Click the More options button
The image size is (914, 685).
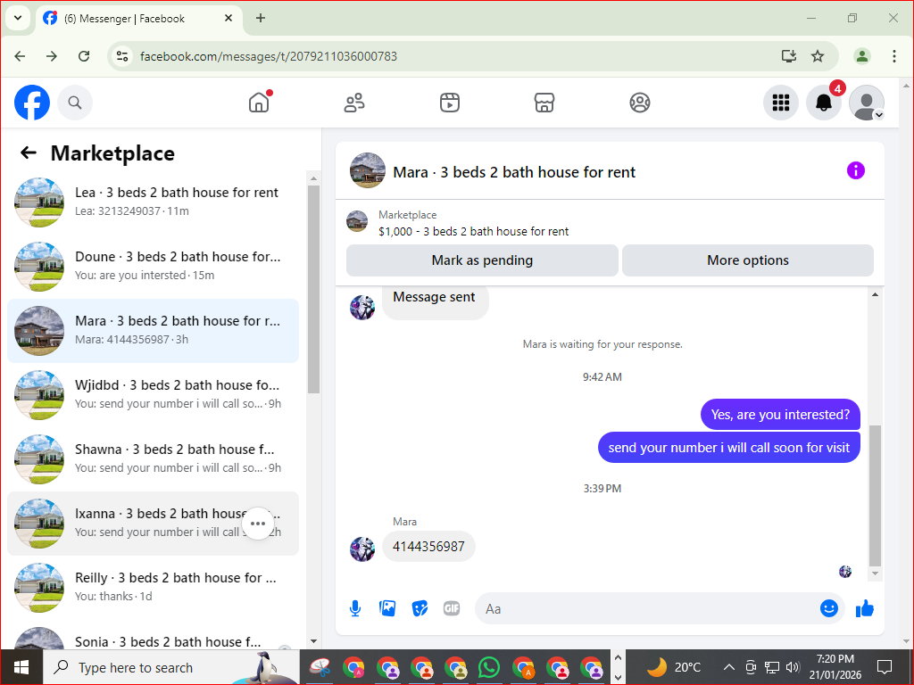[x=748, y=260]
